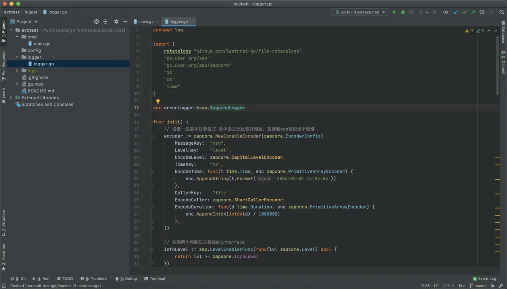Screen dimensions: 507x289
Task: Click the 12:35 cursor position indicator
Action: point(425,286)
